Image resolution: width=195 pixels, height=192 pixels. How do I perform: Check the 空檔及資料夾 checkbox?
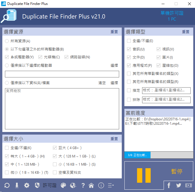pyautogui.click(x=55, y=172)
